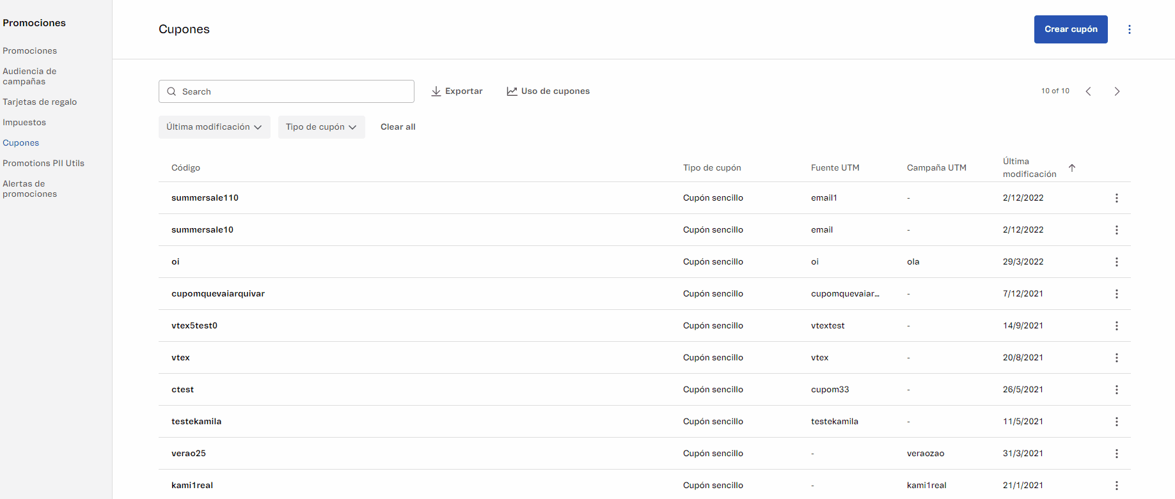Click the Crear cupón button
Image resolution: width=1175 pixels, height=499 pixels.
(1070, 29)
